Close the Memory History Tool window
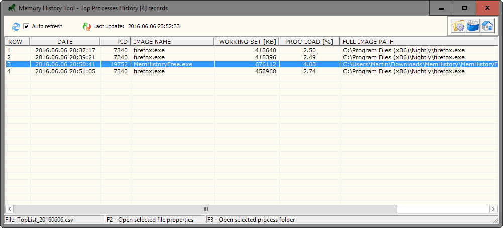Viewport: 503px width, 228px height. (487, 8)
